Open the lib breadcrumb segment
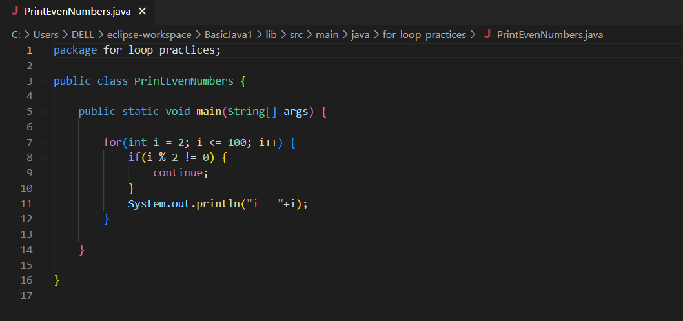 pos(271,35)
